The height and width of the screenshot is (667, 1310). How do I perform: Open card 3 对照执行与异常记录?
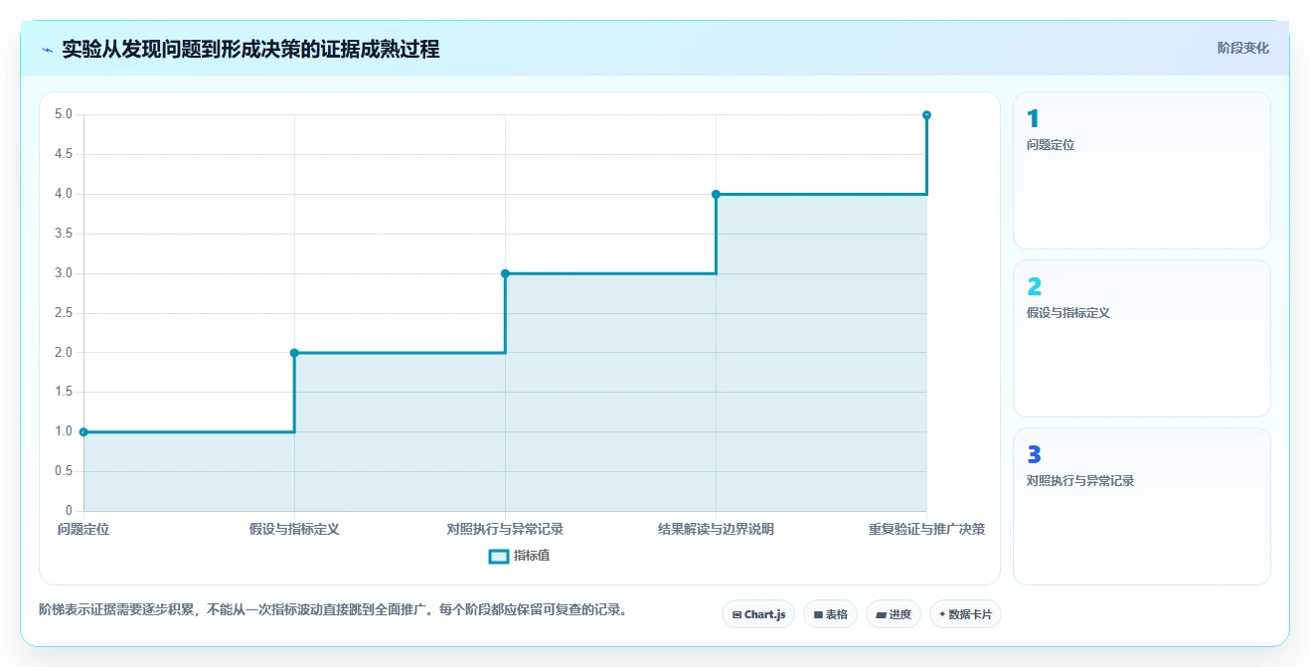pyautogui.click(x=1142, y=506)
